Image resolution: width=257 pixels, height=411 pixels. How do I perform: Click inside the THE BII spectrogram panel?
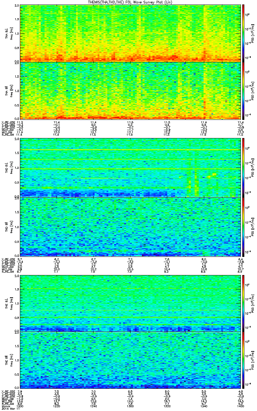[130, 360]
